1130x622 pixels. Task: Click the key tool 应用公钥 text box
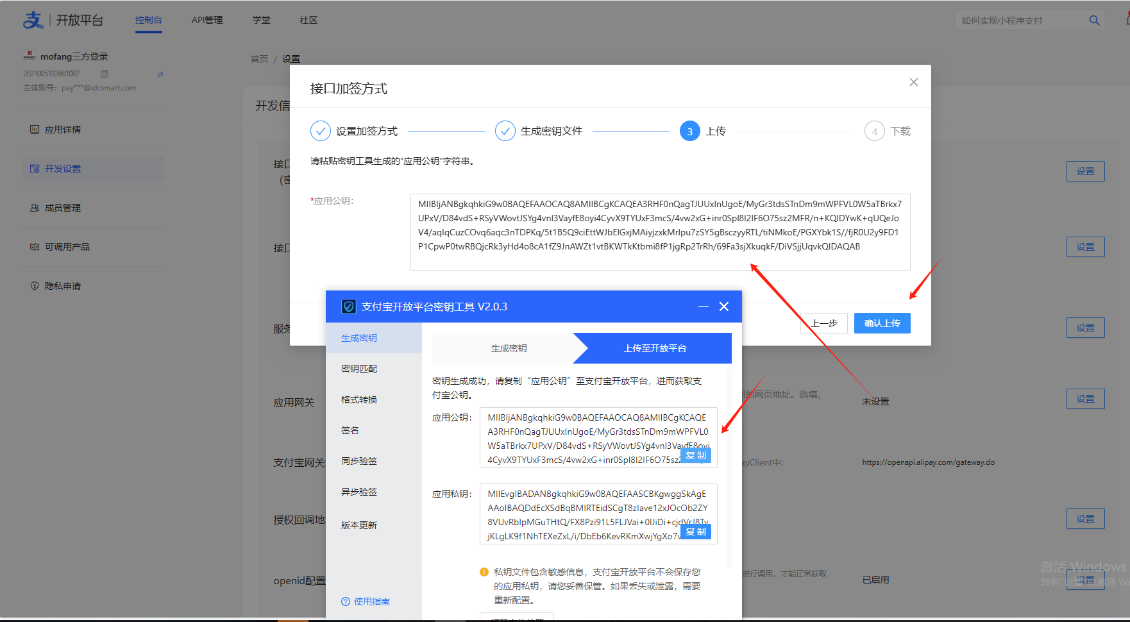pyautogui.click(x=598, y=438)
